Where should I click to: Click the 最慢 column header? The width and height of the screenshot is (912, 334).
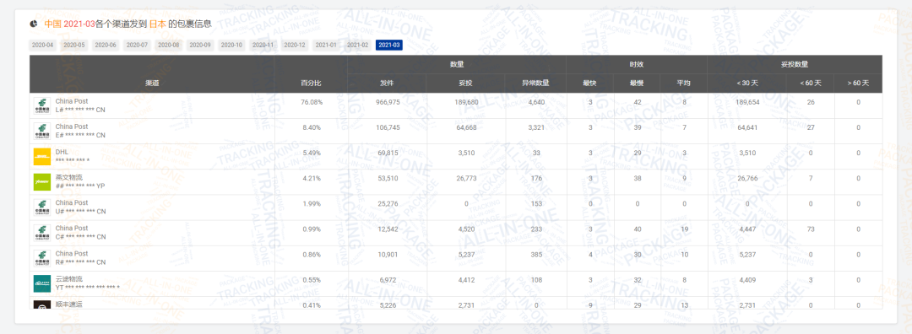click(637, 83)
